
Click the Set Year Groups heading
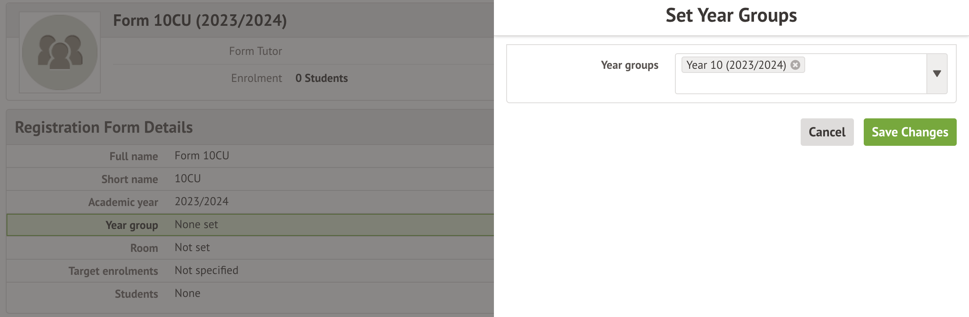(x=731, y=16)
